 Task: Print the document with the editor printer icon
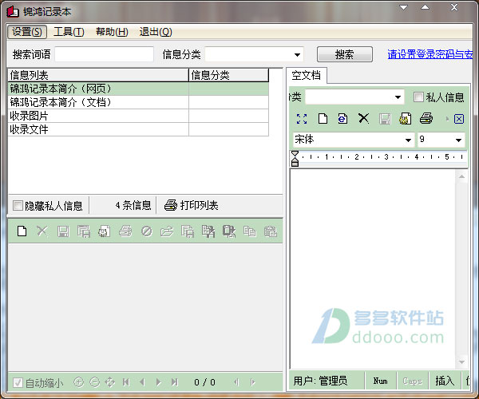[426, 118]
